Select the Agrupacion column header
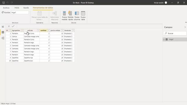 click(x=16, y=30)
